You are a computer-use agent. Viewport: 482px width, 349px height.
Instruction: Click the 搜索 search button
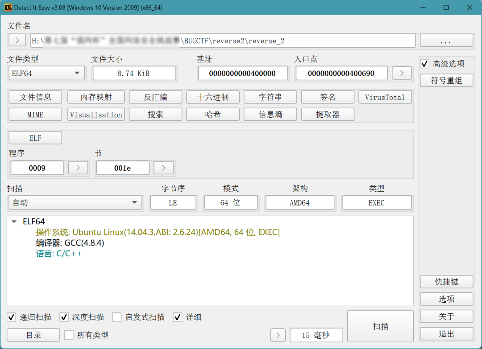point(155,115)
